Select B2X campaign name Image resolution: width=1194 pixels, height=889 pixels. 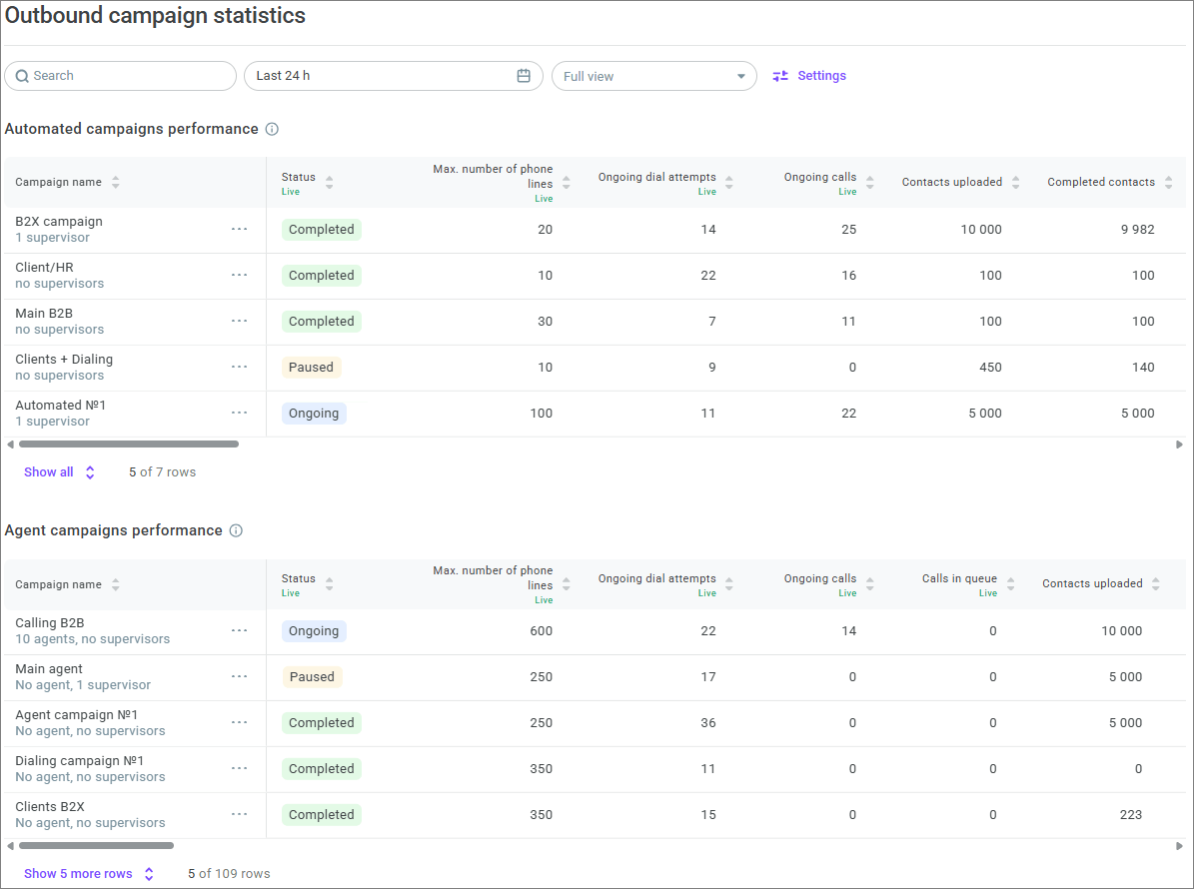(59, 222)
